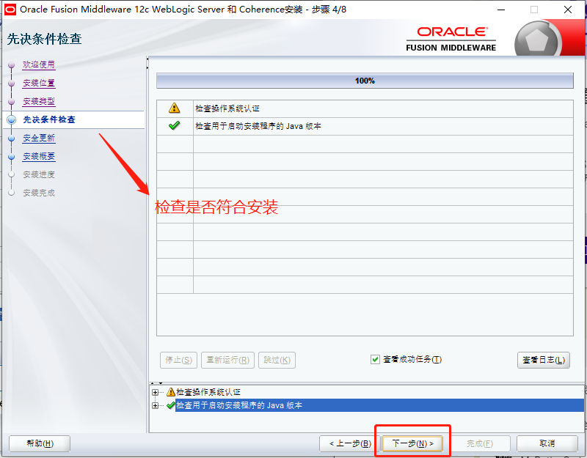Click the < 上一步(B) button
Screen dimensions: 587x458
350,443
